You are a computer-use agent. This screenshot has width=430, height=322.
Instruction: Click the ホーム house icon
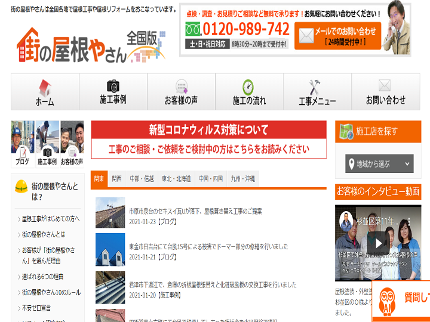tap(45, 87)
